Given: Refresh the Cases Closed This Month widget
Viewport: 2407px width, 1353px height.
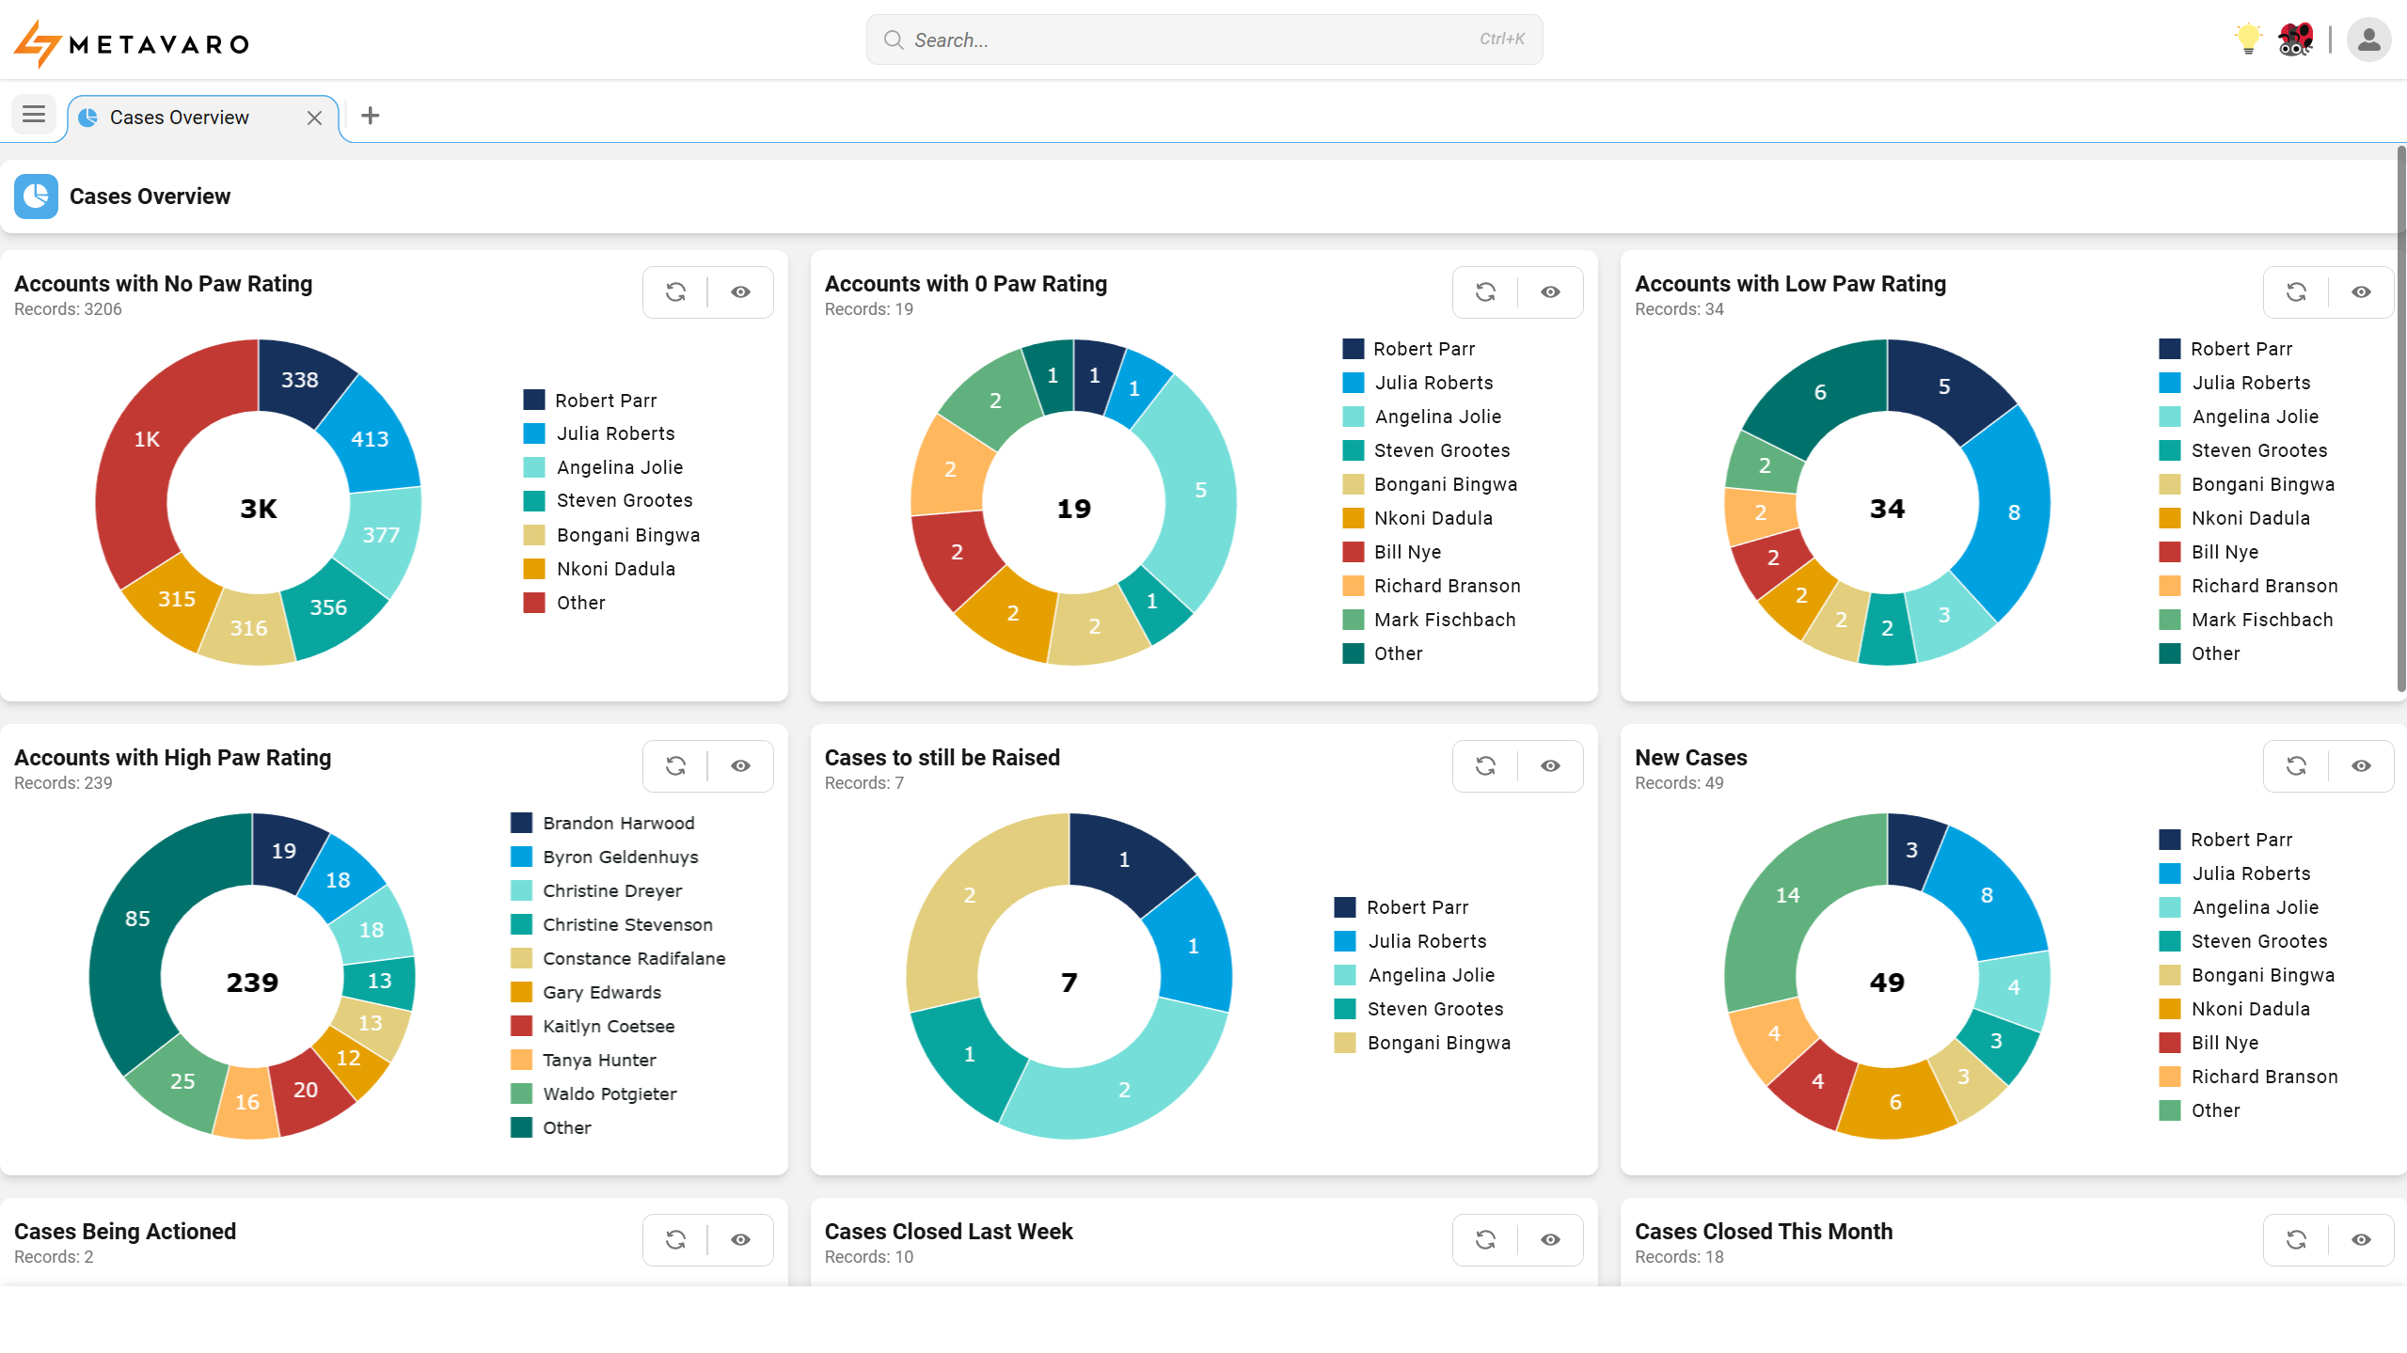Looking at the screenshot, I should [x=2295, y=1239].
